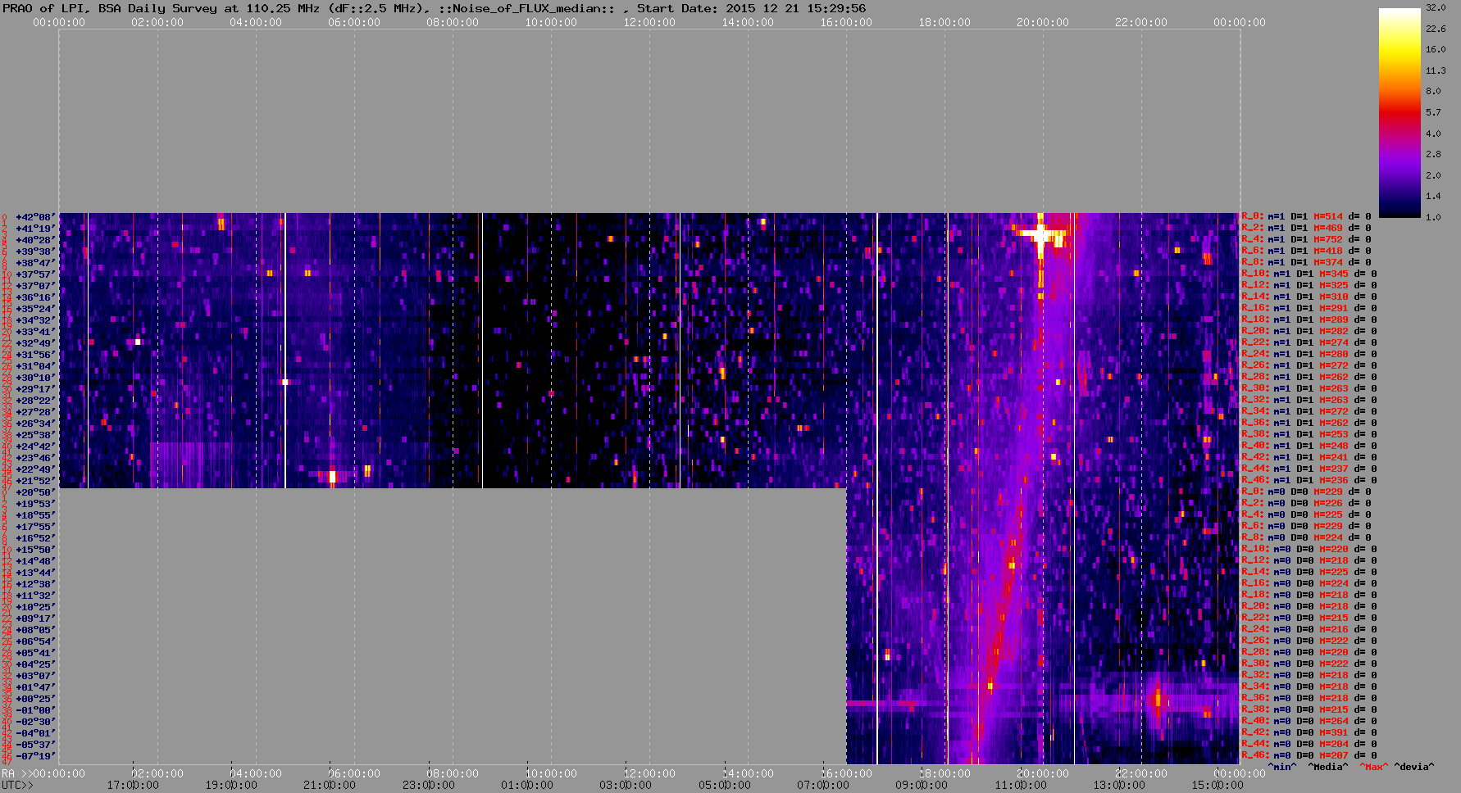Click the +37°57' declination label
This screenshot has width=1461, height=793.
coord(35,274)
